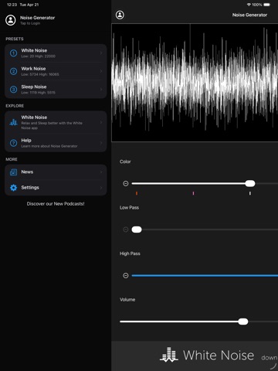Screen dimensions: 278x371
Task: Tap the News newspaper icon
Action: pos(13,172)
